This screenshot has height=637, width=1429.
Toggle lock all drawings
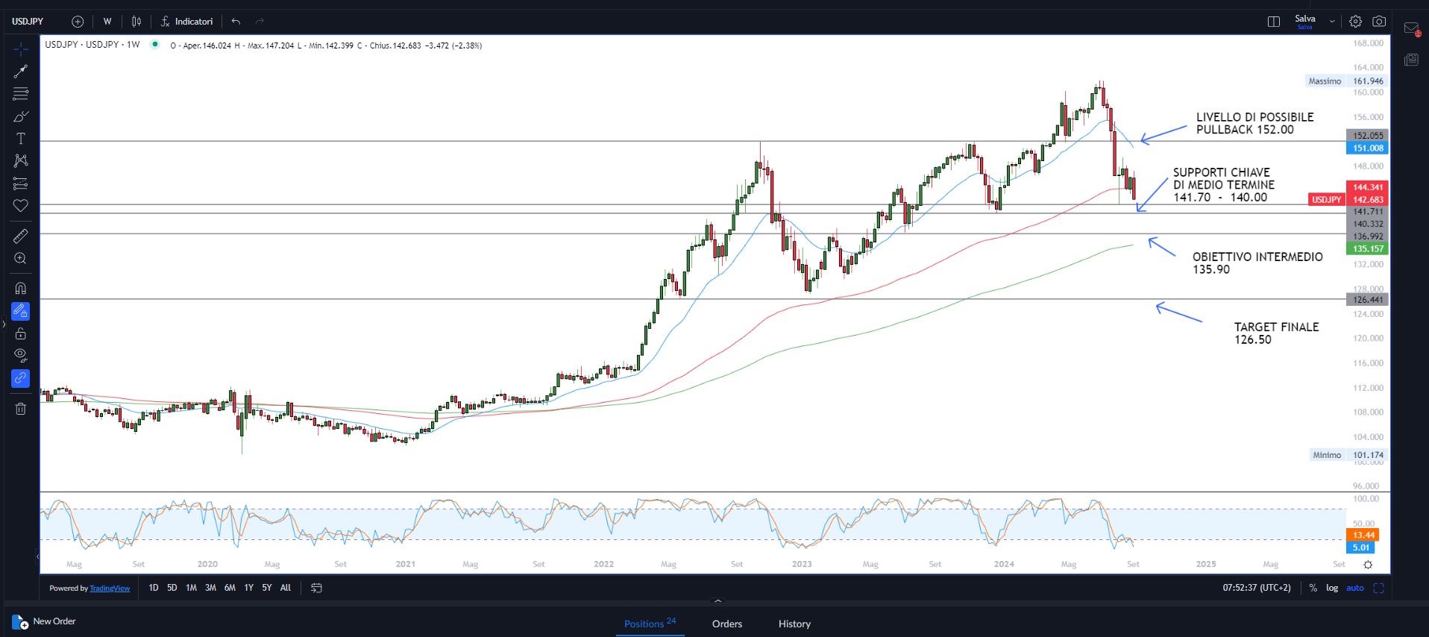[21, 333]
